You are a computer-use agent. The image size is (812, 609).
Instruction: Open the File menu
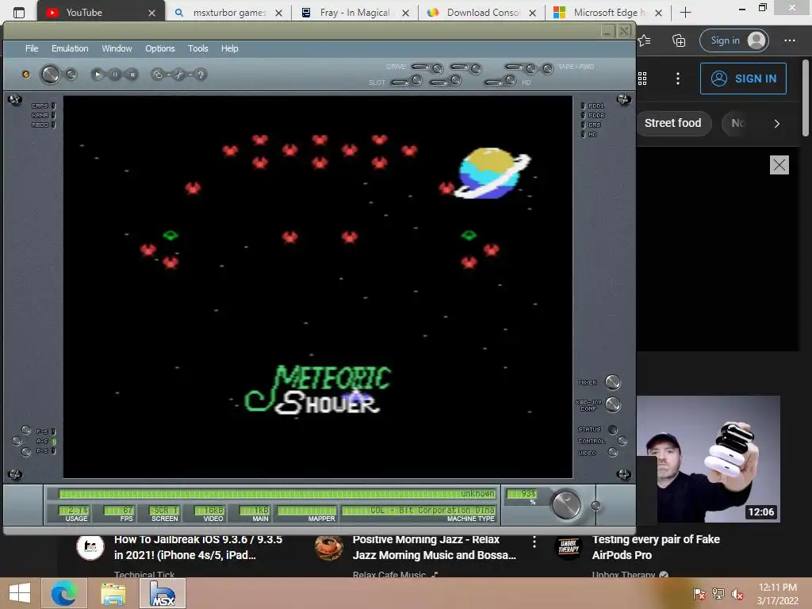(x=32, y=48)
